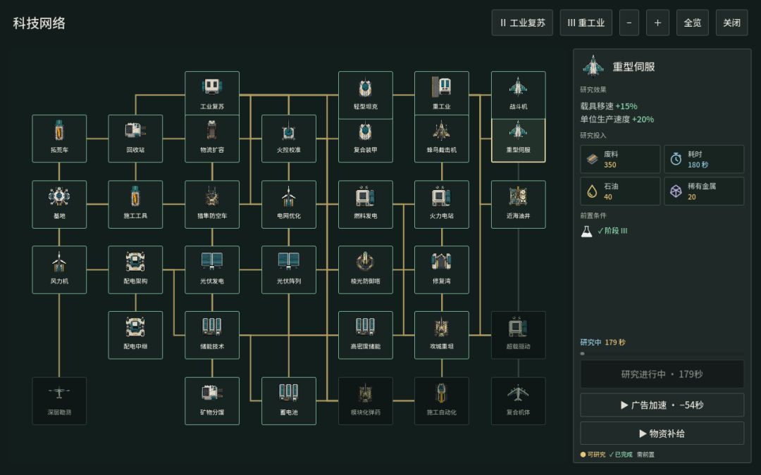Click the 废料 350 cost card

620,160
